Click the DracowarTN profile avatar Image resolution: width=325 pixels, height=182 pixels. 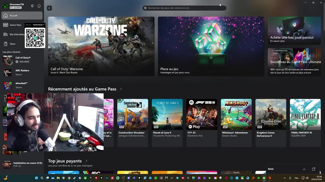[x=5, y=6]
